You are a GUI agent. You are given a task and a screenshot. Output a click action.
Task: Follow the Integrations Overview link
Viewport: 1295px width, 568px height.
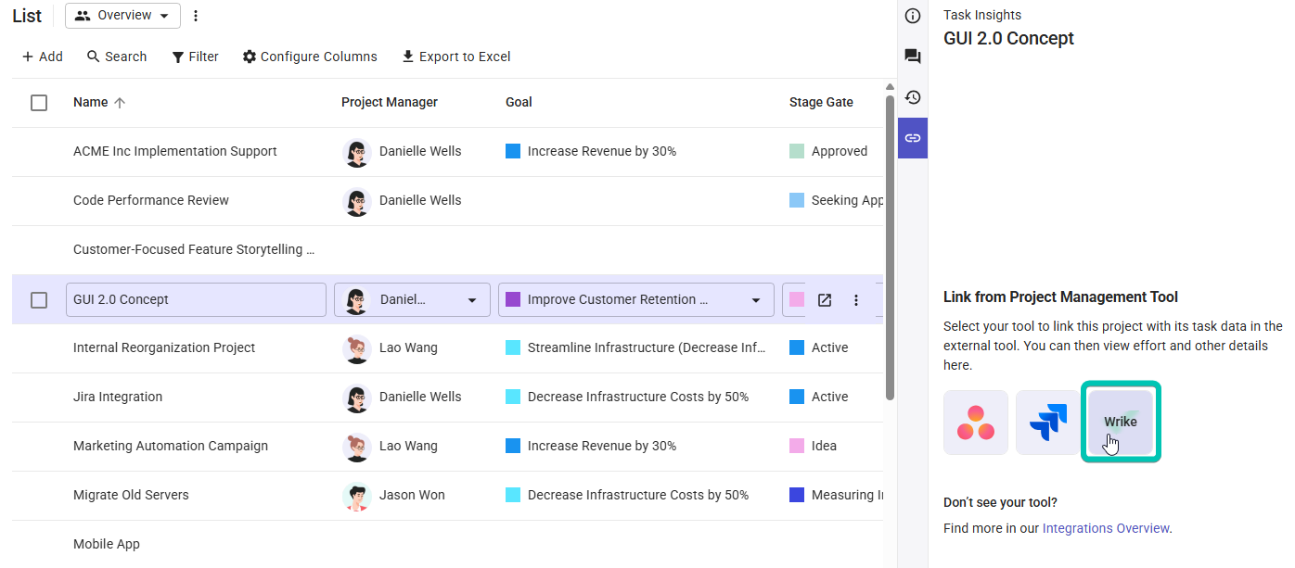click(1106, 528)
